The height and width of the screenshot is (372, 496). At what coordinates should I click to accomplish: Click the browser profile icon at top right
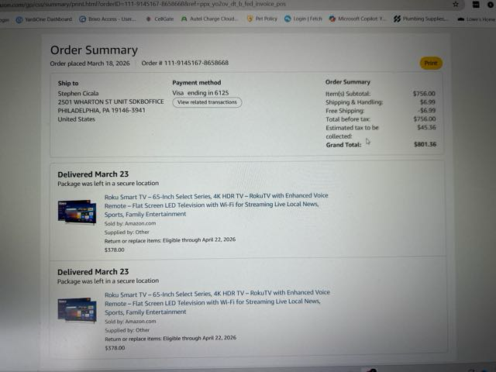(x=491, y=4)
